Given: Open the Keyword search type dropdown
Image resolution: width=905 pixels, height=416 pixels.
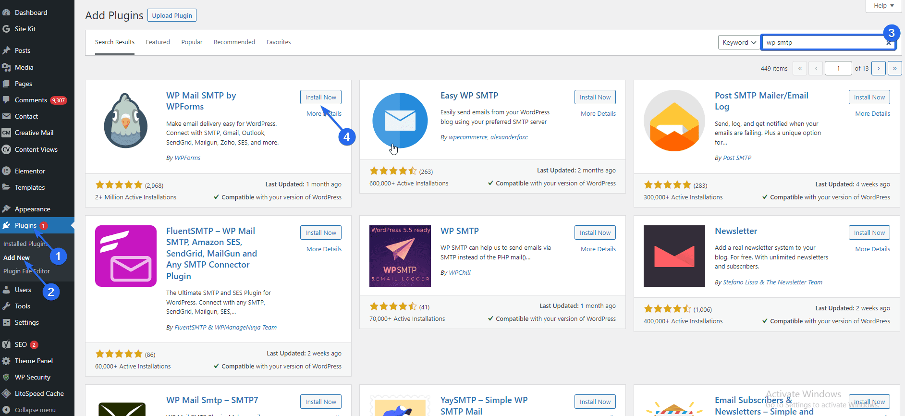Looking at the screenshot, I should (739, 42).
